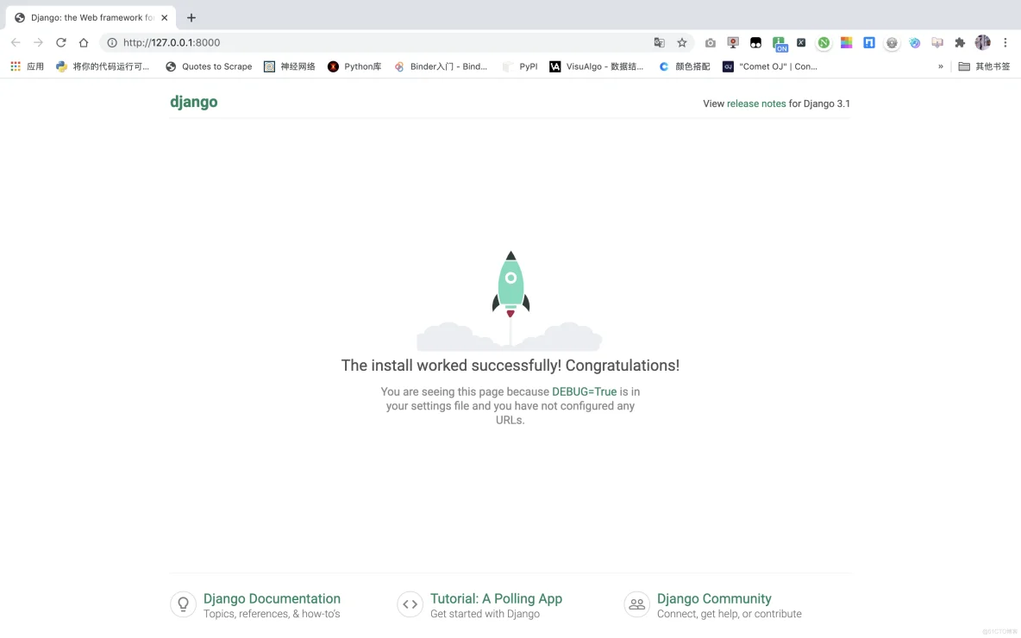This screenshot has height=638, width=1021.
Task: Open the 神经网络 bookmark
Action: click(x=290, y=66)
